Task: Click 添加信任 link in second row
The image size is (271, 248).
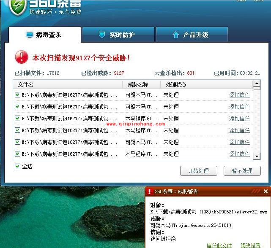Action: 240,107
